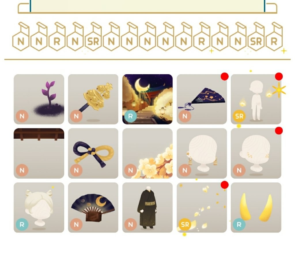The width and height of the screenshot is (295, 256).
Task: Tap the first R hexagon tag
Action: point(57,37)
